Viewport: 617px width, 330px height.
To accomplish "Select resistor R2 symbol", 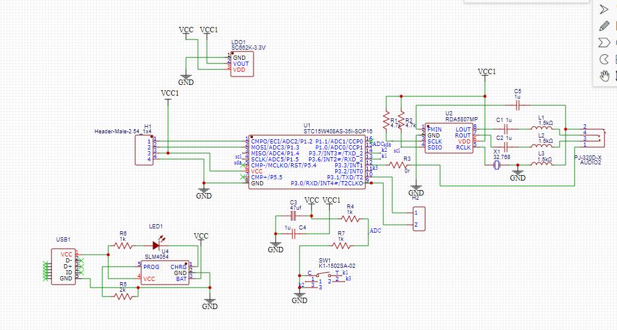I will tap(401, 120).
